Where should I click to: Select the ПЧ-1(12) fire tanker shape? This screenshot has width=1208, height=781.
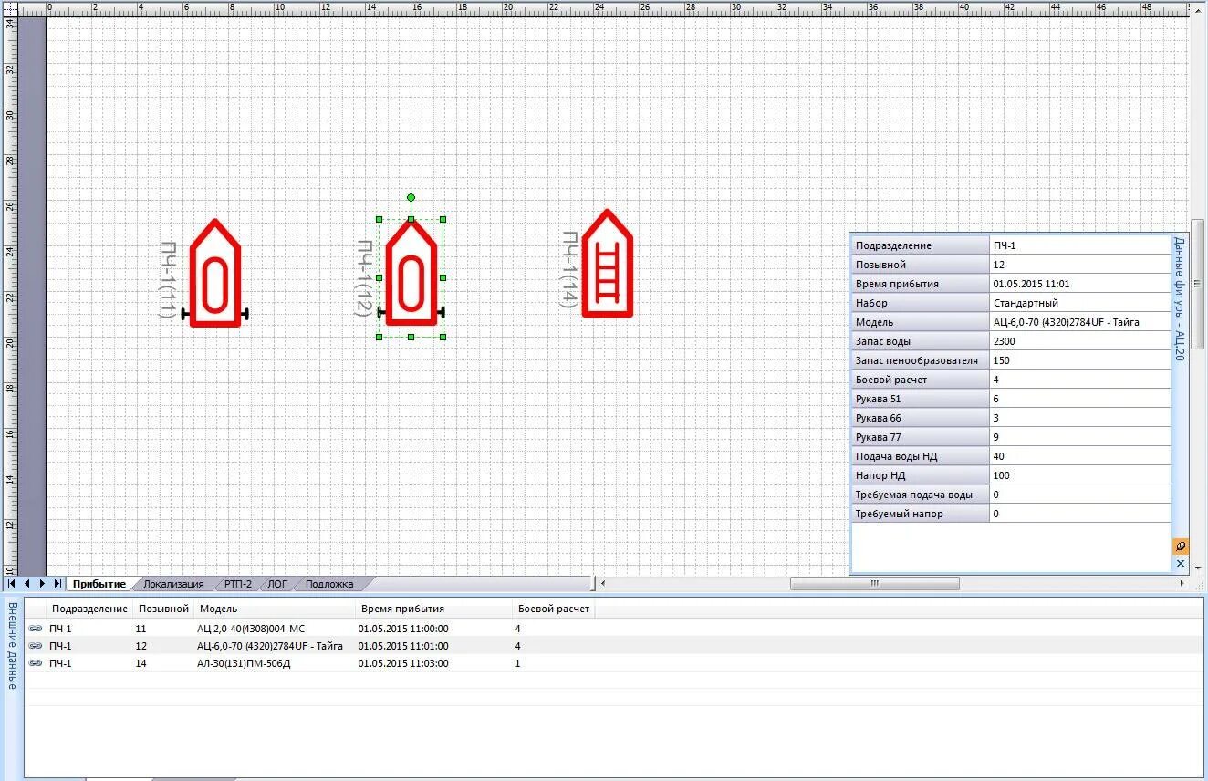411,274
